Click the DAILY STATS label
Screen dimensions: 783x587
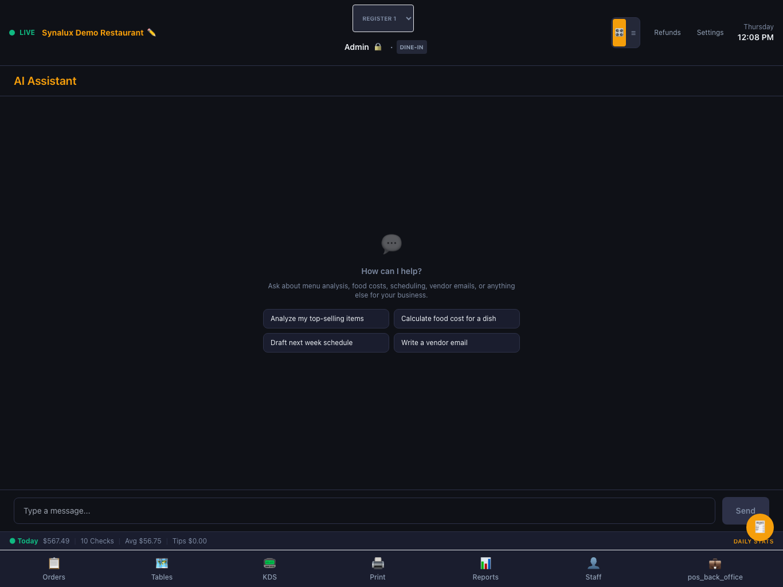753,542
